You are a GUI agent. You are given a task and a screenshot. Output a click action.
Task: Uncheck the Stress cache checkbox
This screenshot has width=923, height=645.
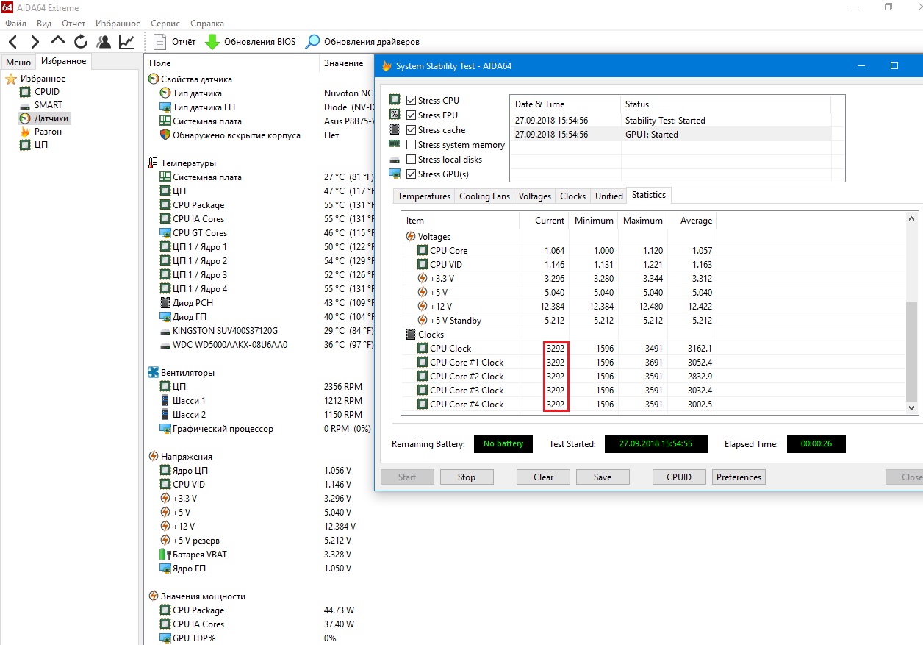click(x=411, y=130)
